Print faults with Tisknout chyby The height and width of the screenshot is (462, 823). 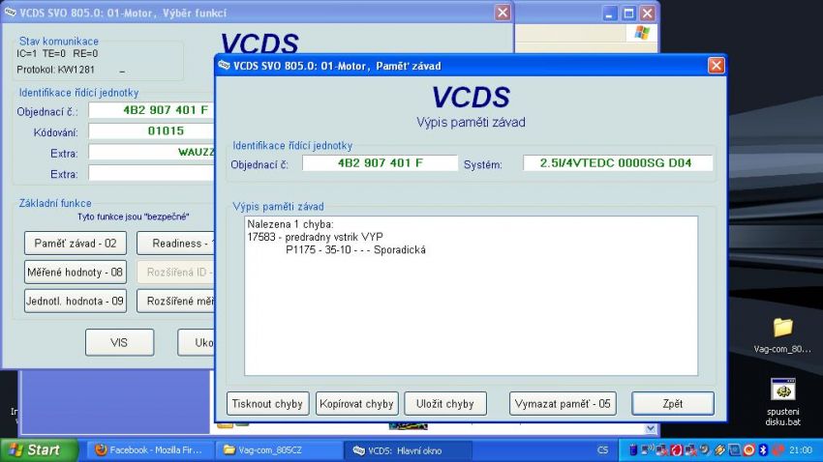[267, 404]
